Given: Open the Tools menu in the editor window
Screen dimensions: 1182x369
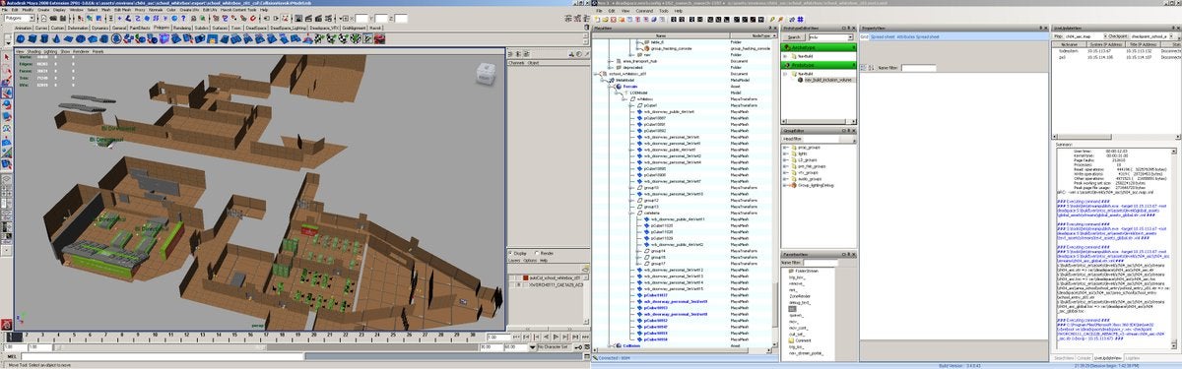Looking at the screenshot, I should coord(664,11).
